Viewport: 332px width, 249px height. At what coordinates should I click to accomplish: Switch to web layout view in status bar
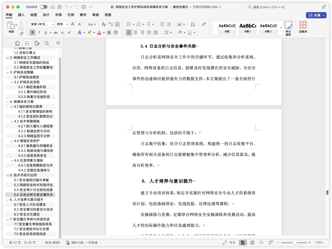(252, 242)
